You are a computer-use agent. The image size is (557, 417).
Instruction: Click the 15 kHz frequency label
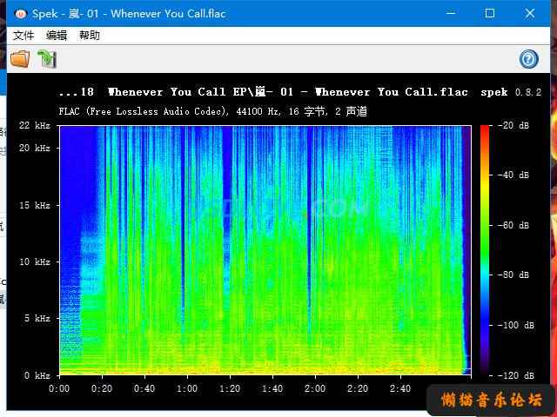tap(35, 205)
